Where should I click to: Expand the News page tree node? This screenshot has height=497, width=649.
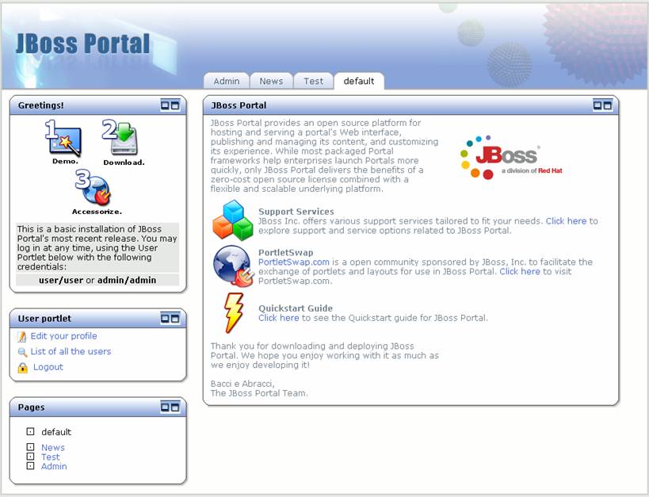click(x=30, y=447)
